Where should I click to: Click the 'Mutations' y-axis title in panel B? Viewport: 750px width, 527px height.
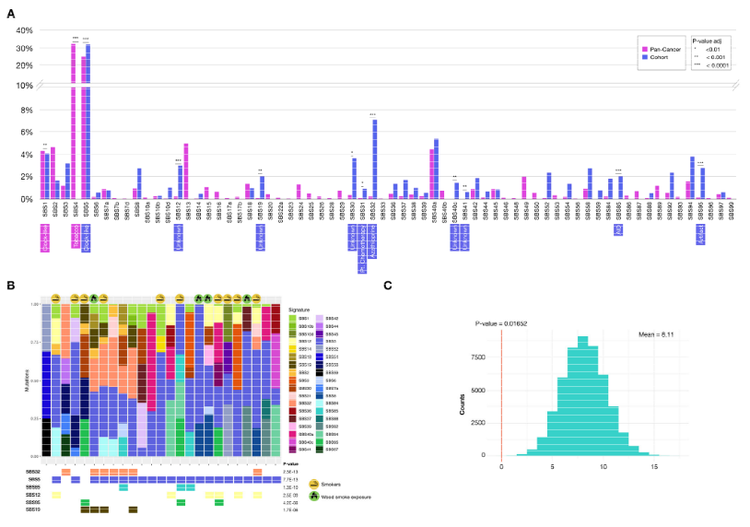27,381
